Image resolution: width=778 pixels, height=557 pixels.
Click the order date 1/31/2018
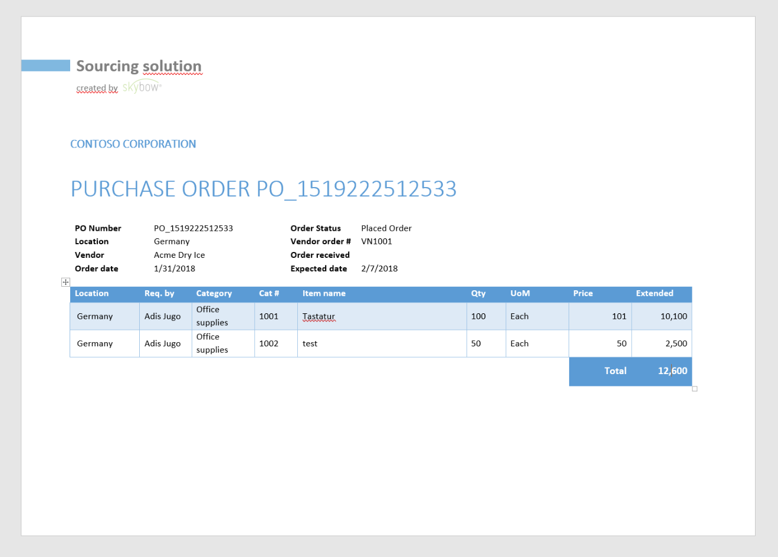(x=174, y=268)
